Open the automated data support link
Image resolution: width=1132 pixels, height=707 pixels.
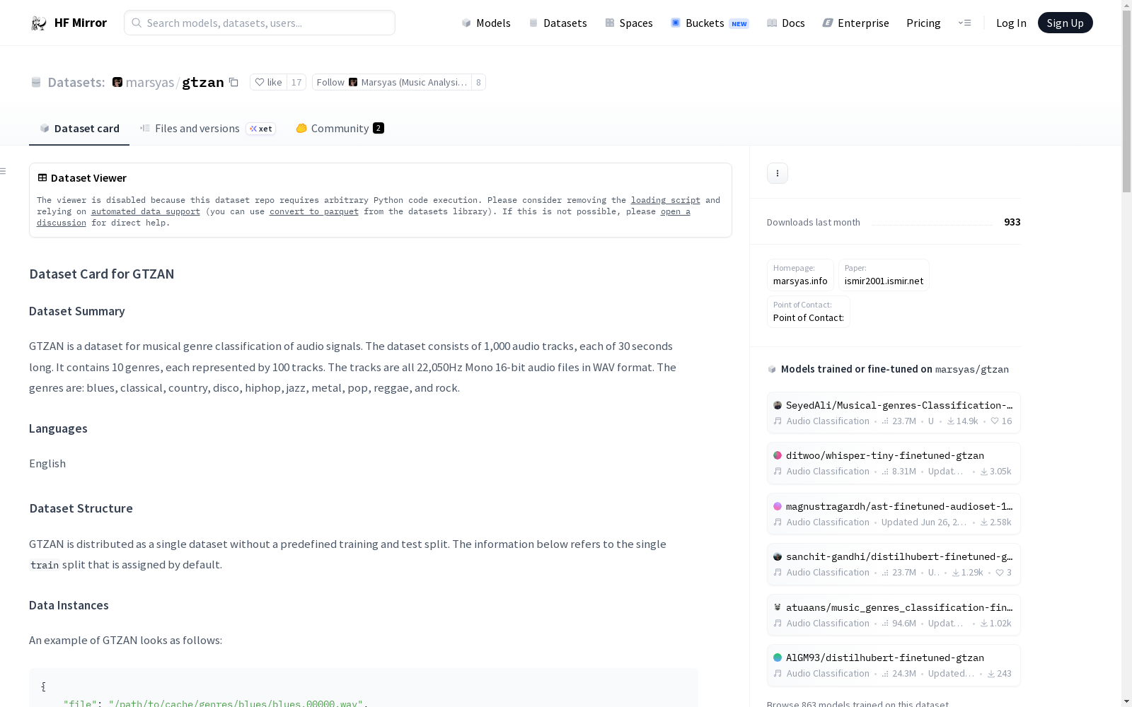pyautogui.click(x=146, y=211)
